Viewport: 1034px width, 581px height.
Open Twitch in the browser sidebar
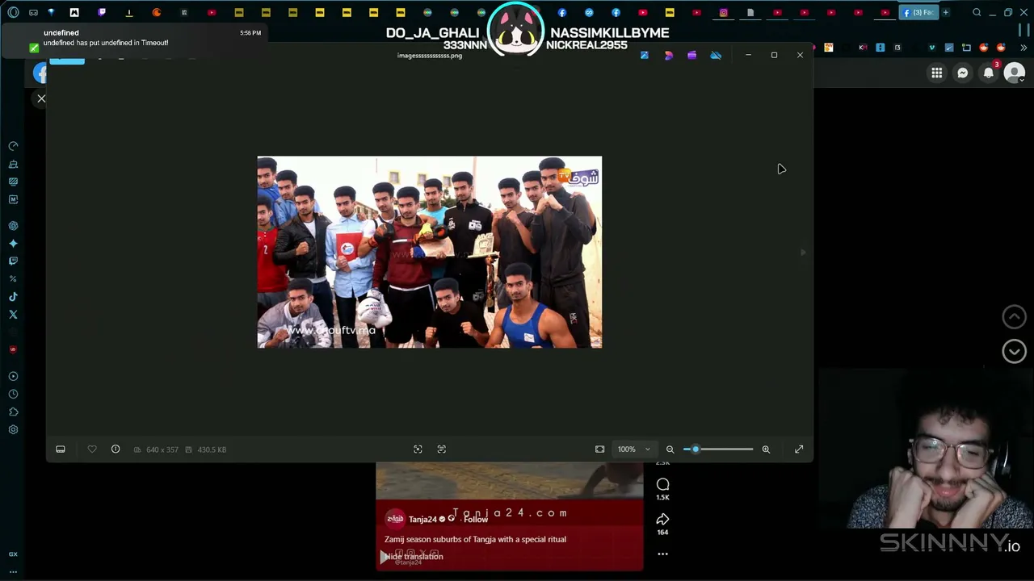tap(13, 261)
